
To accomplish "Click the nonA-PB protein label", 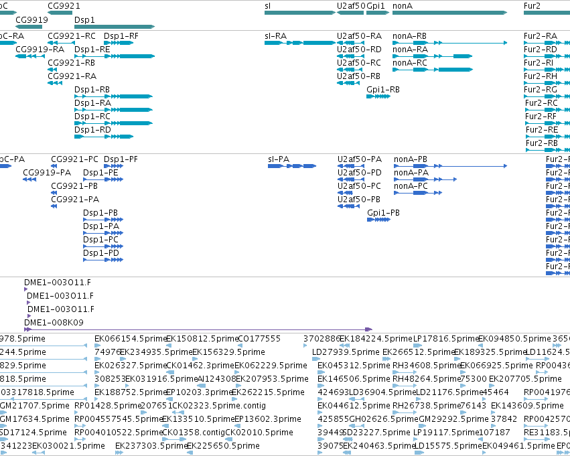I will 411,159.
